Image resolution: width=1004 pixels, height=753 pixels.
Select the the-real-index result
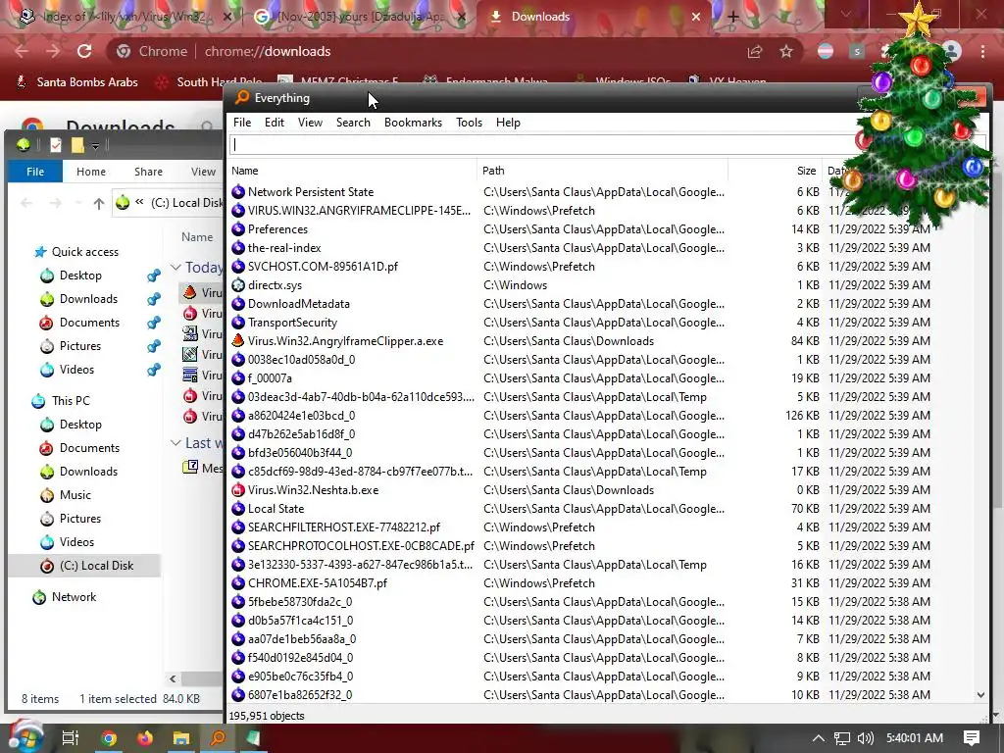coord(284,248)
